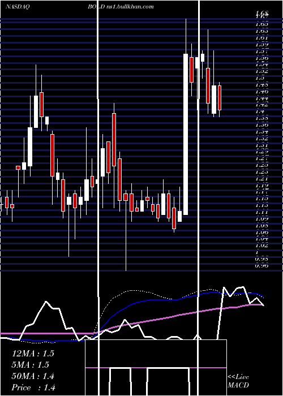Select the 1.63 price axis label
283x396 pixels.
[x=261, y=31]
